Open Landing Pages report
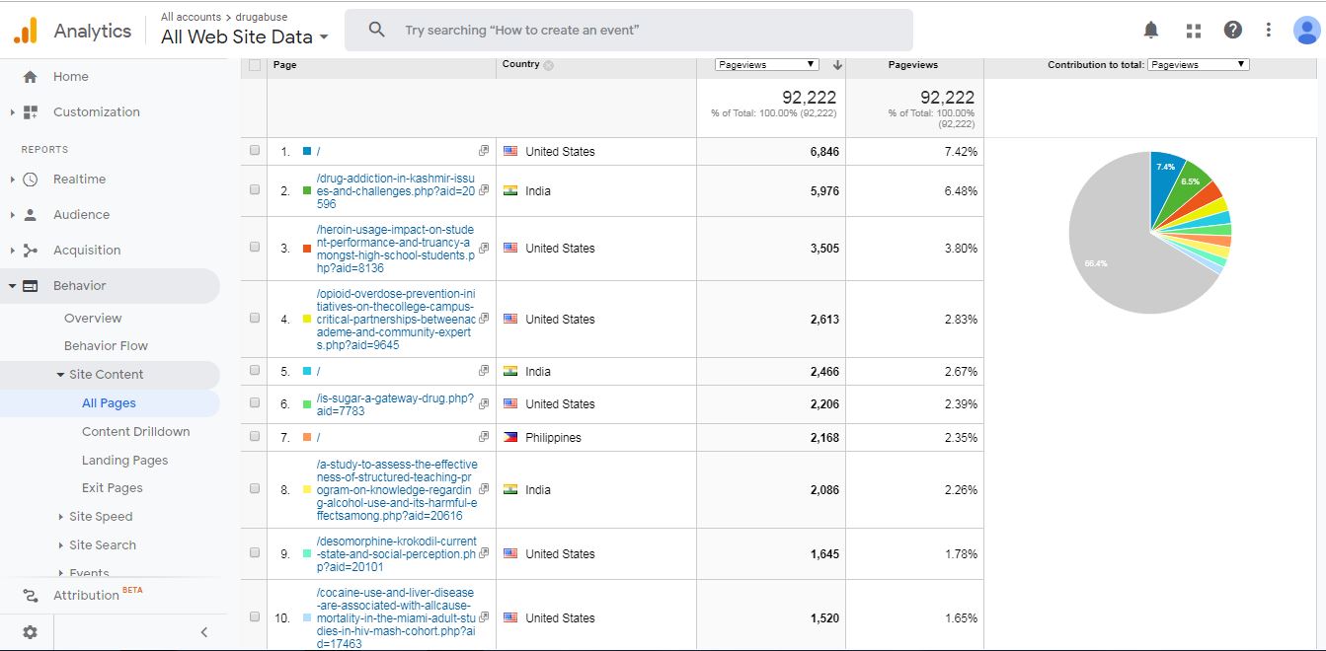 tap(124, 461)
